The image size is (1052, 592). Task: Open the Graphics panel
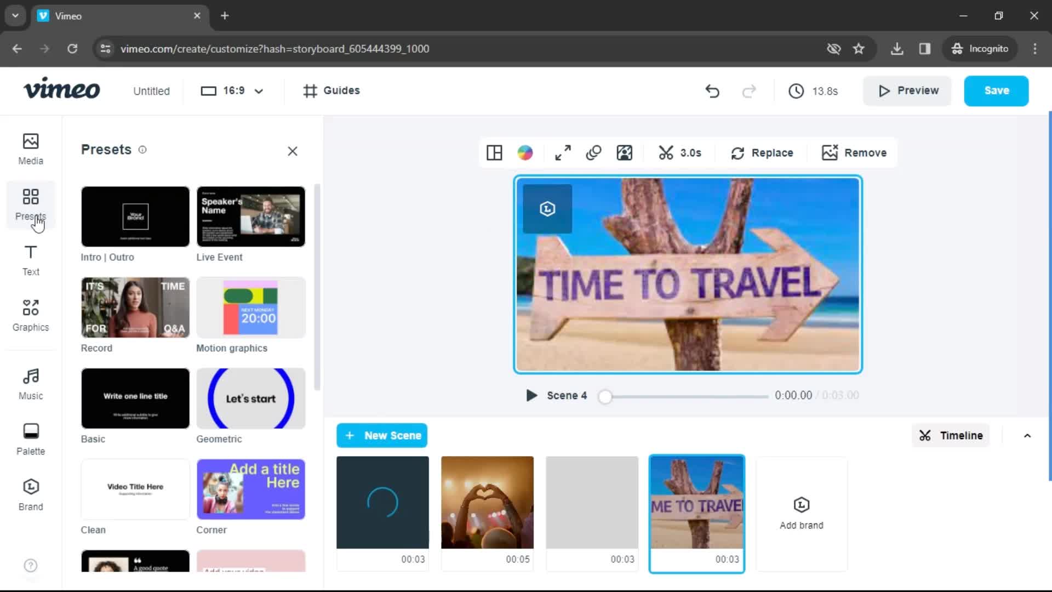point(30,315)
